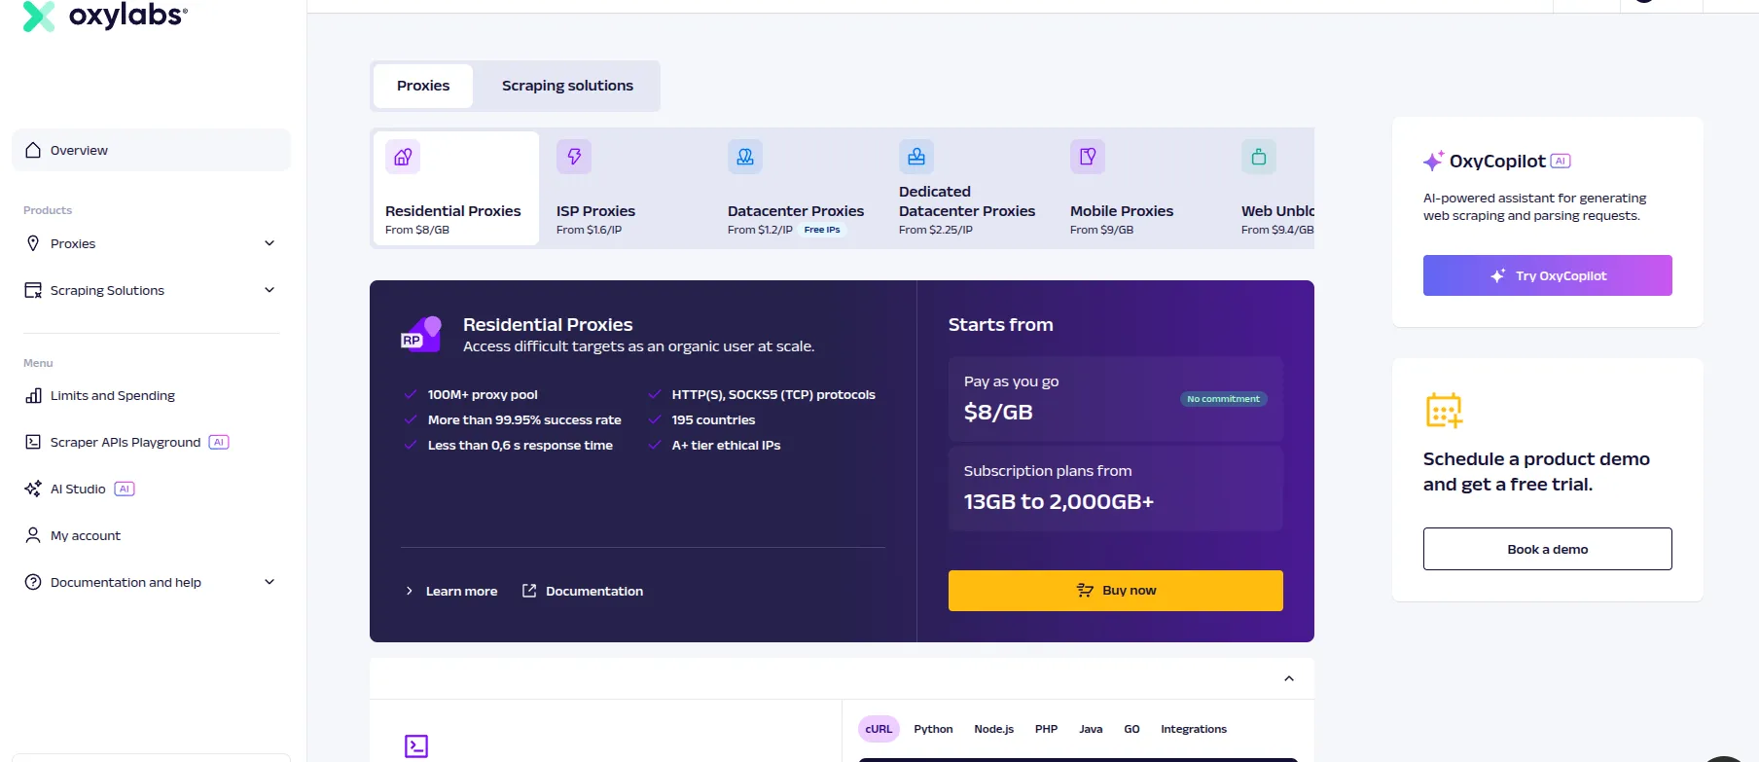Select the ISP Proxies product card

(628, 188)
